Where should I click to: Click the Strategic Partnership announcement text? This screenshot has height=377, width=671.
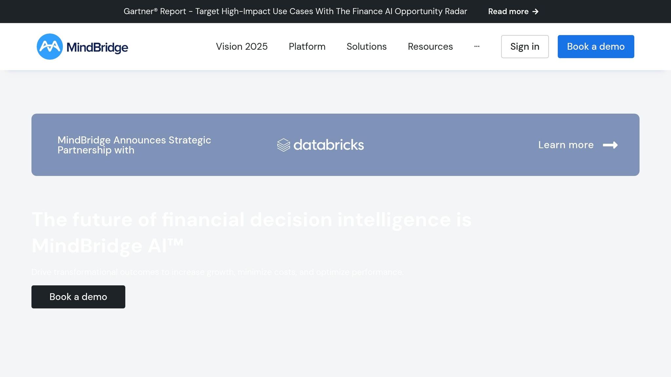click(x=134, y=145)
